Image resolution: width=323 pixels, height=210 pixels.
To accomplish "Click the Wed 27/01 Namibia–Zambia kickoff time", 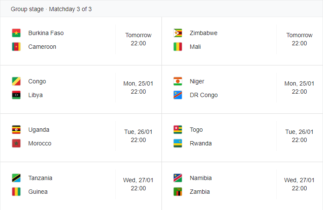I will click(x=299, y=184).
